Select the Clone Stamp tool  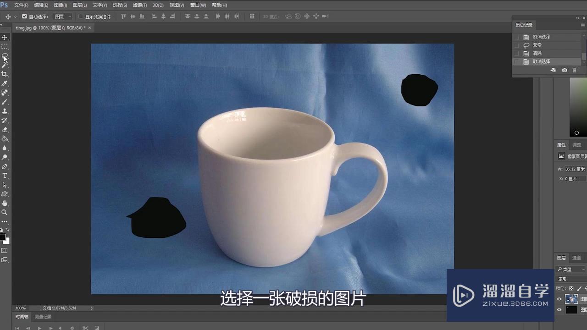pyautogui.click(x=5, y=111)
